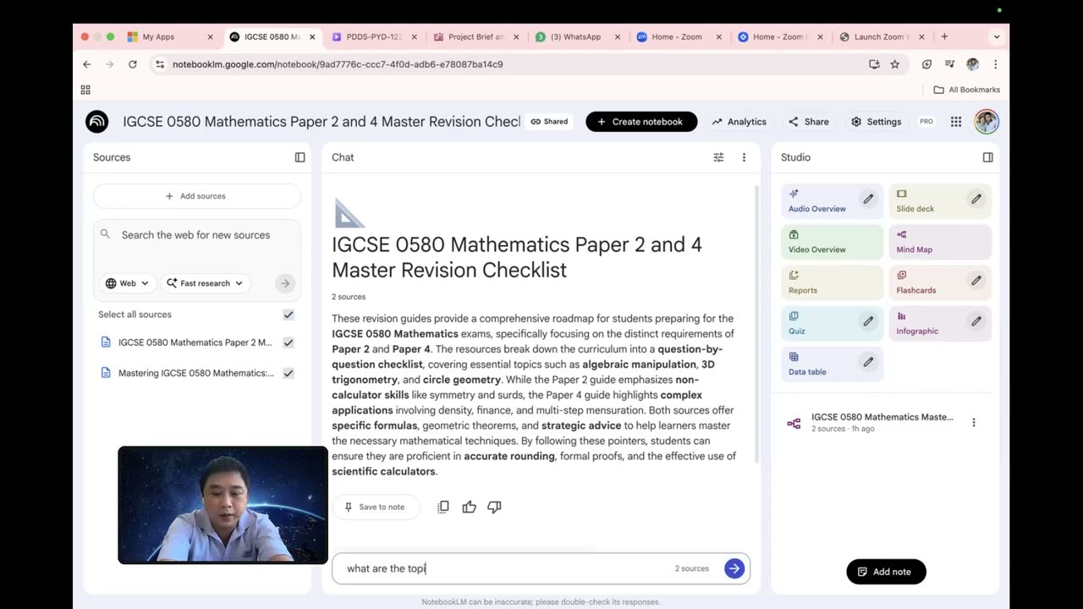The width and height of the screenshot is (1083, 609).
Task: Generate a Video Overview
Action: tap(832, 242)
